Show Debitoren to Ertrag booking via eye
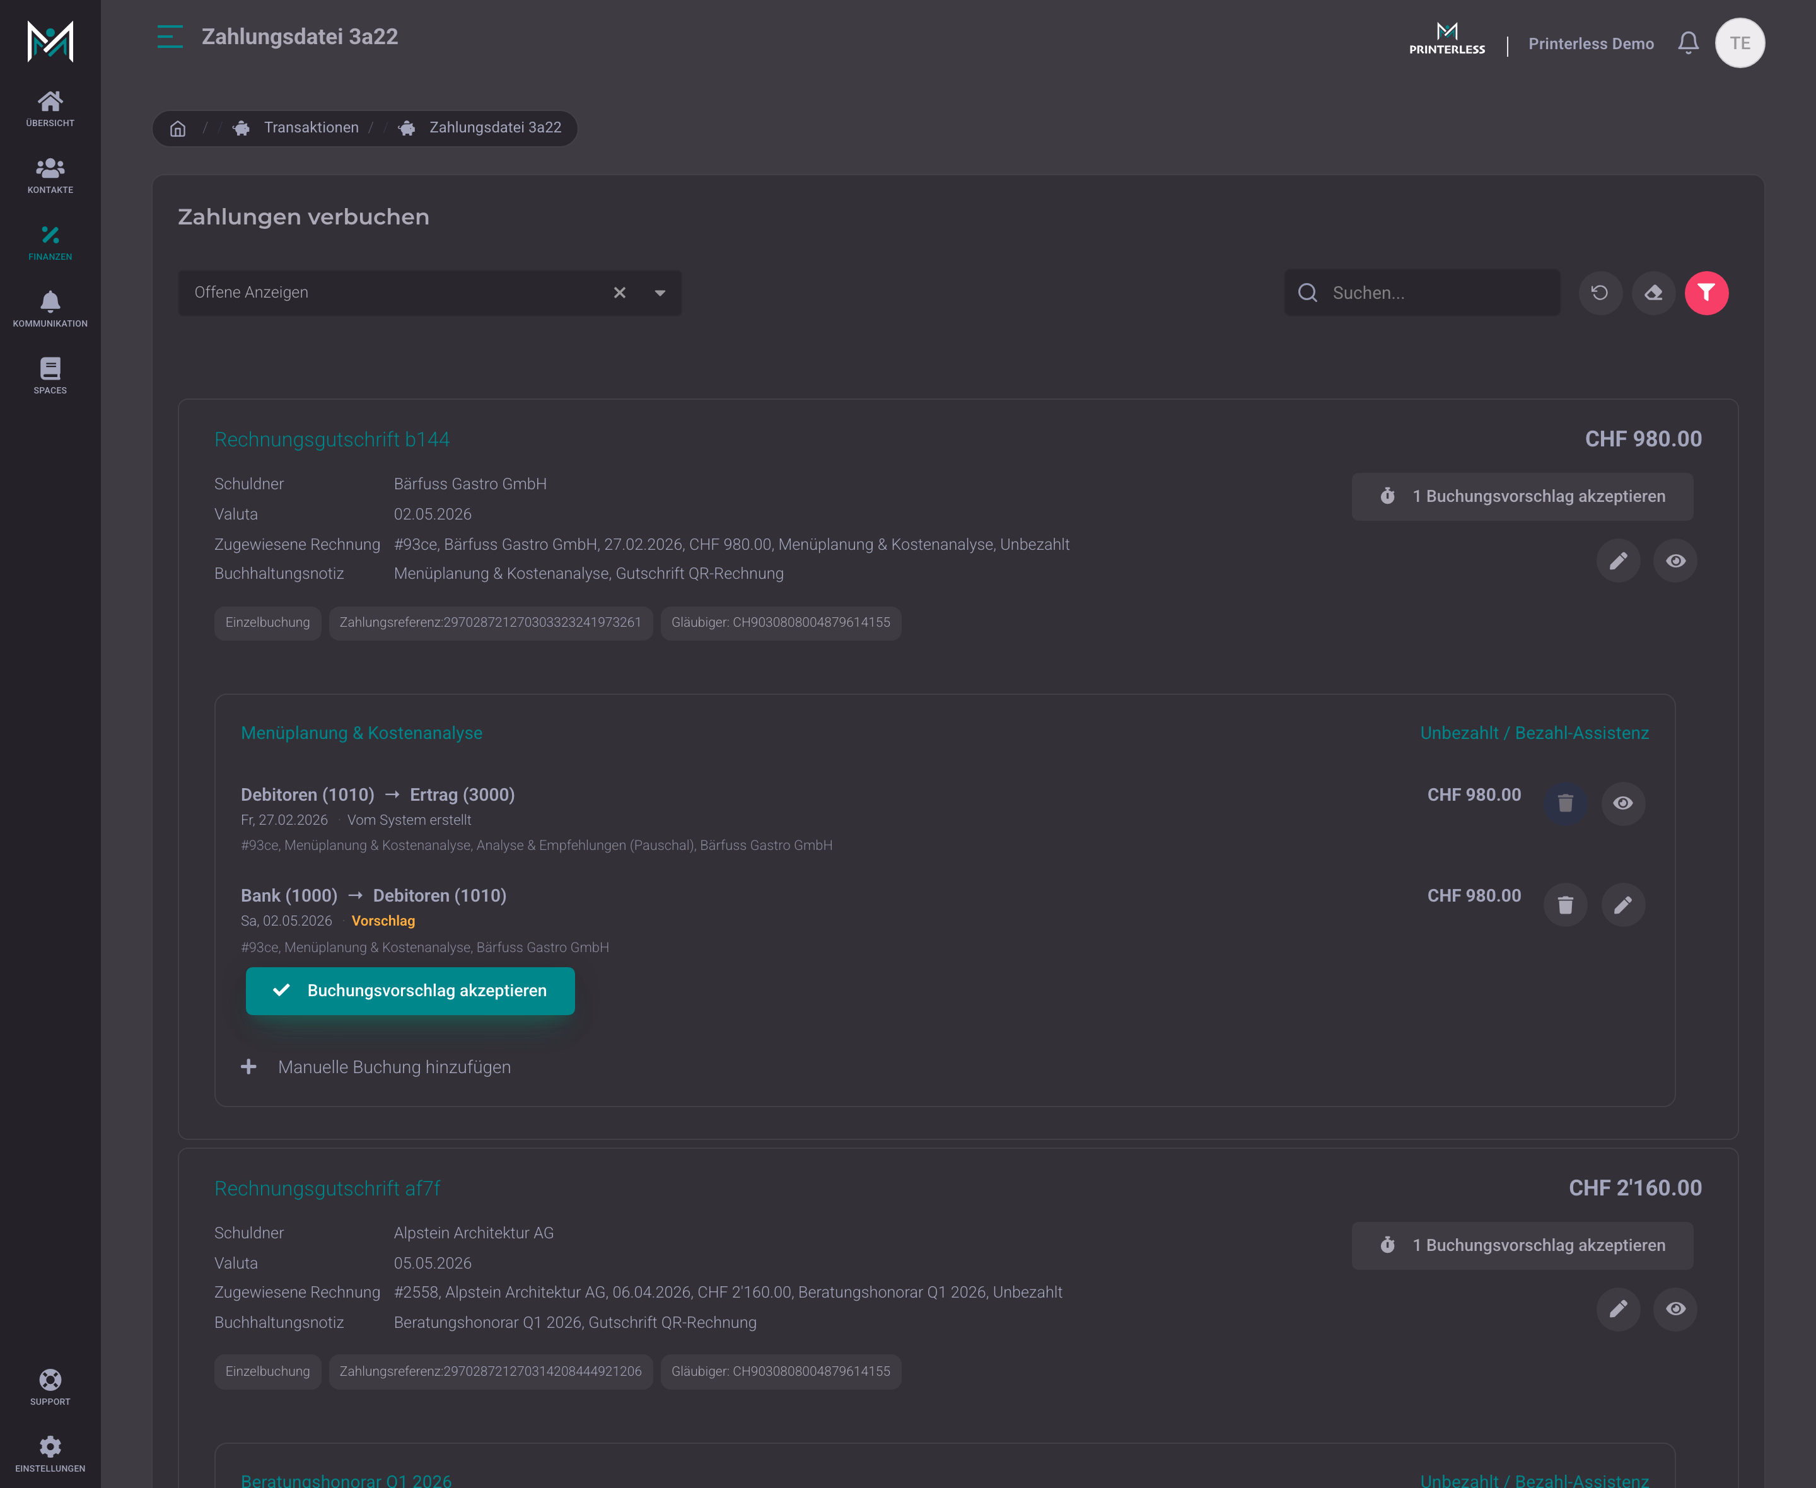This screenshot has width=1816, height=1488. pos(1623,803)
